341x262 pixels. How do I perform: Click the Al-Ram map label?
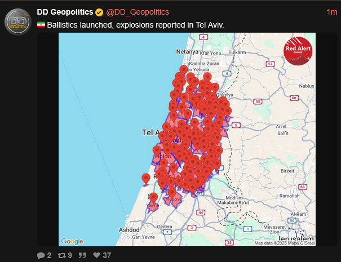tap(298, 214)
